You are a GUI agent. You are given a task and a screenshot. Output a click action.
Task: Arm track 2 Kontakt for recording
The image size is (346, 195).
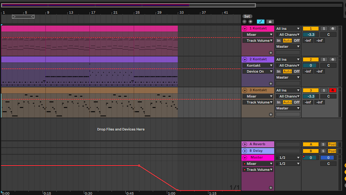333,59
